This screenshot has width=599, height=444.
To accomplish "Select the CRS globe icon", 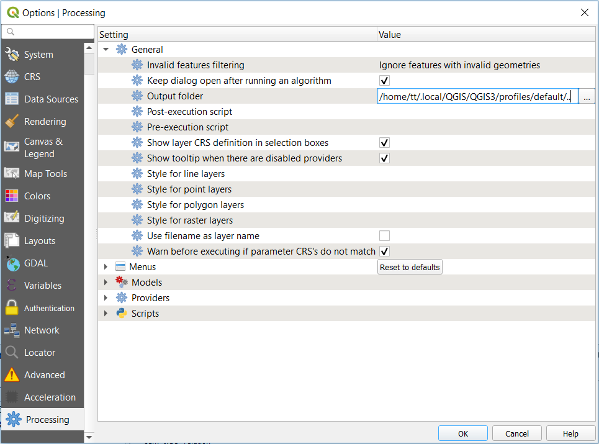I will pos(12,77).
